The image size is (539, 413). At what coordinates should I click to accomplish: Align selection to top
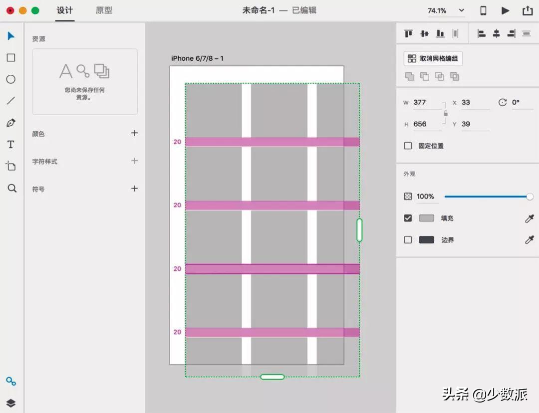click(408, 33)
